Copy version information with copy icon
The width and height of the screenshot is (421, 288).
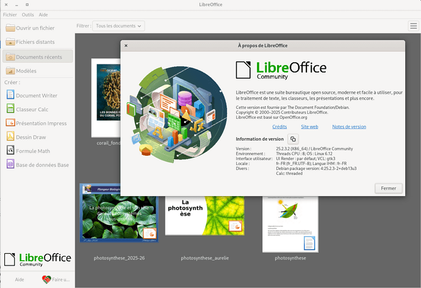point(293,139)
